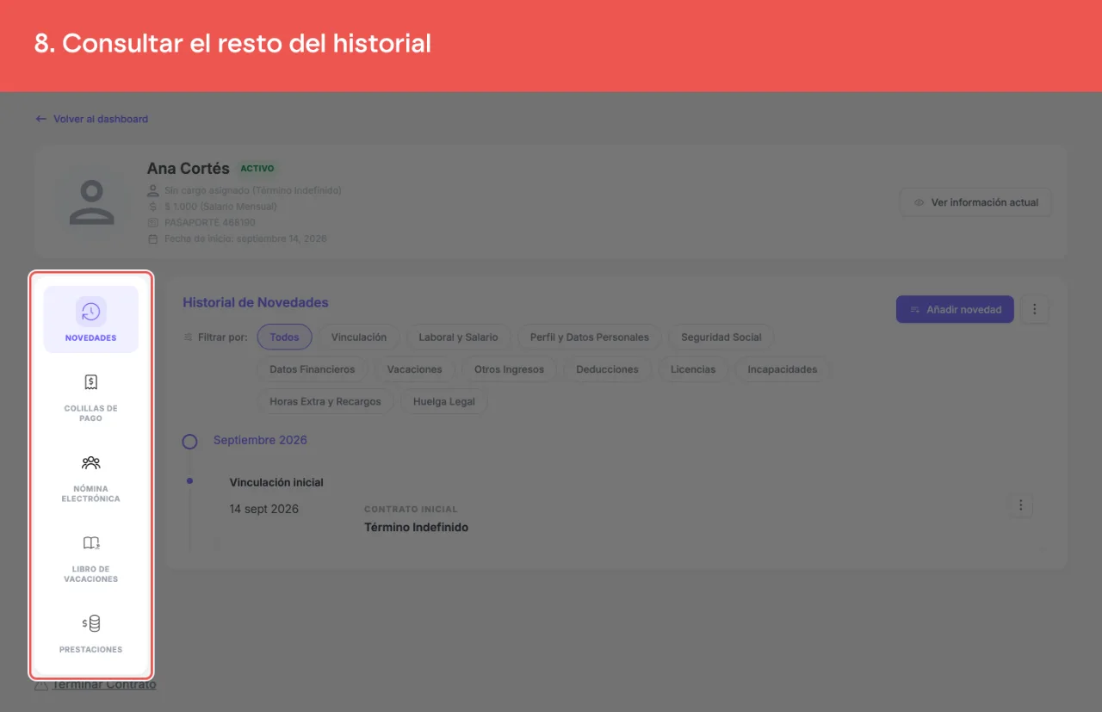The image size is (1102, 712).
Task: Click the ID card icon beside PASAPORTE
Action: pos(152,222)
